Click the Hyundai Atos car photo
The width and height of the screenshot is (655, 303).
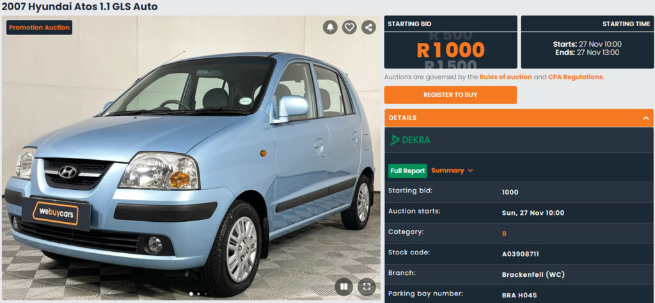[x=191, y=158]
